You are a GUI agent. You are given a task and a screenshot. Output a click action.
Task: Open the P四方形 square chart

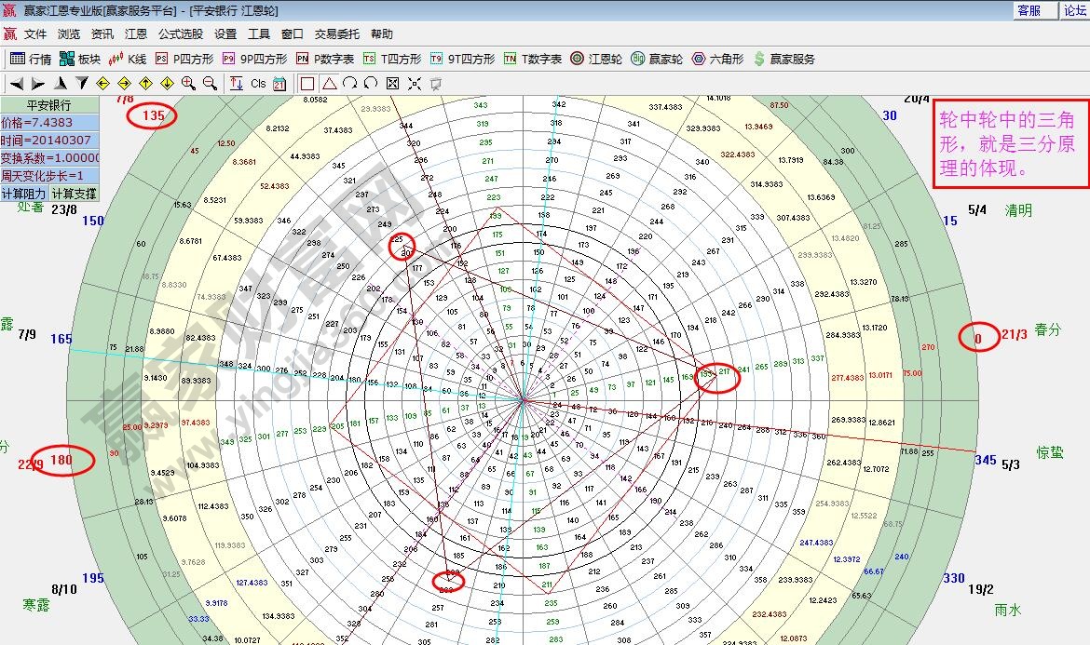point(184,59)
